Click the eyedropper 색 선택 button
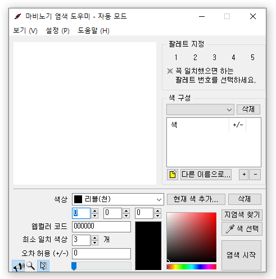The width and height of the screenshot is (276, 279). point(242,228)
